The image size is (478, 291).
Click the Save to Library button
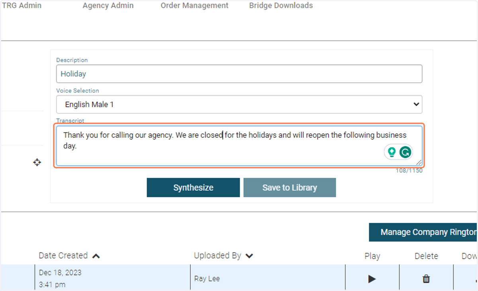tap(290, 187)
